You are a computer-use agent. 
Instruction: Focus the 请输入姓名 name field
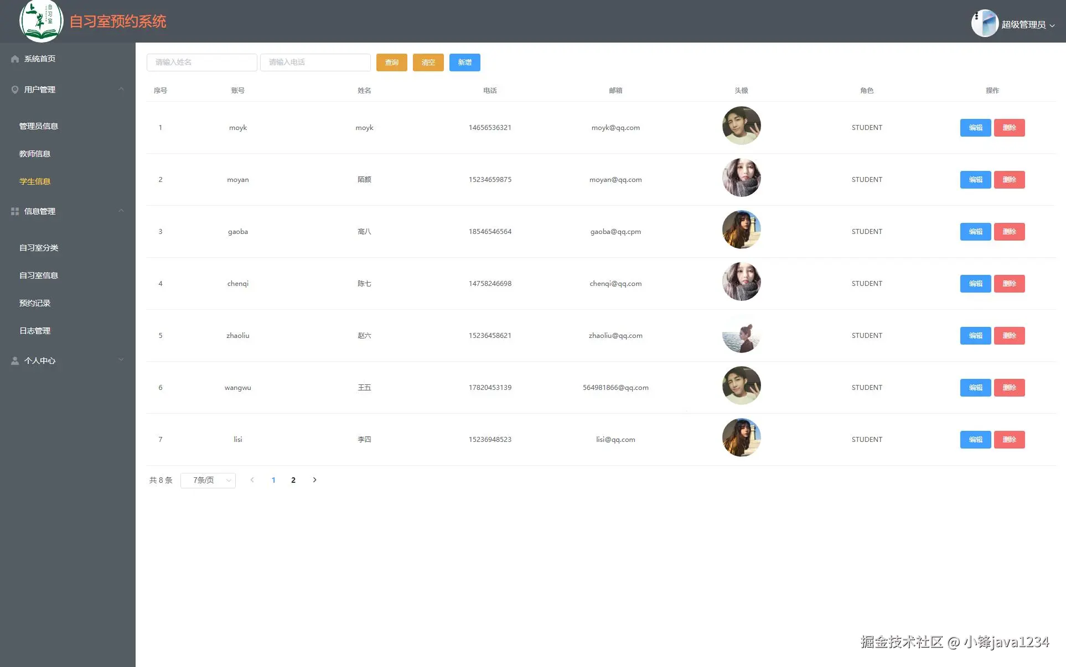click(x=202, y=62)
